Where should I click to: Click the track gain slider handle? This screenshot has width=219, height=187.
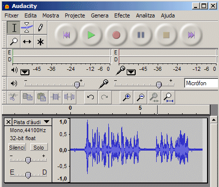(x=28, y=160)
